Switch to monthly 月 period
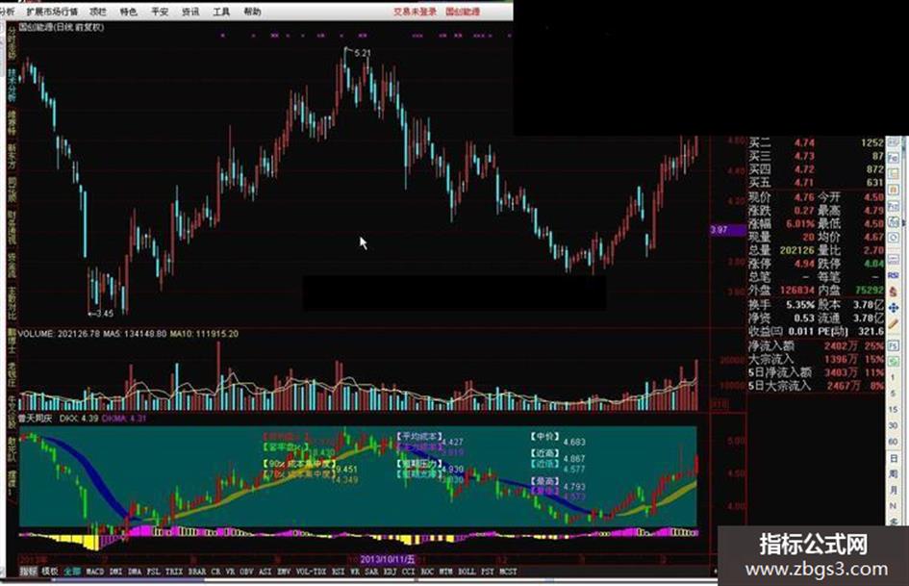 893,489
